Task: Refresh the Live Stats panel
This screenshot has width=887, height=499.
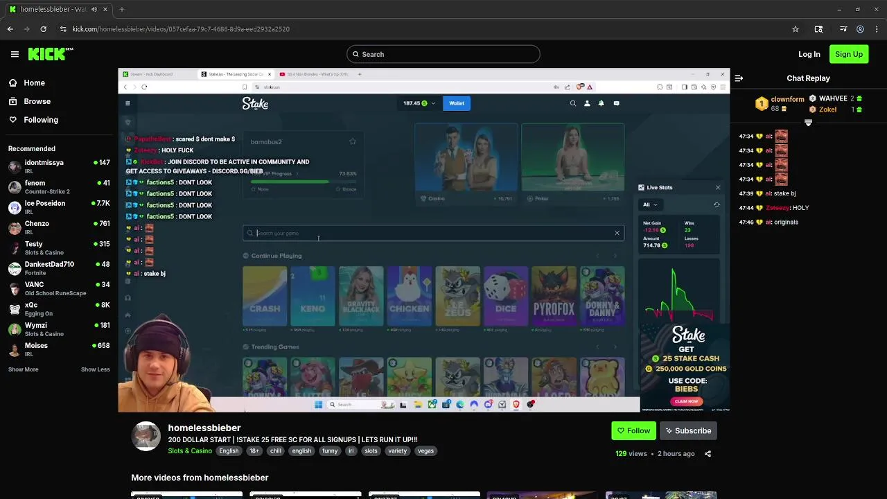Action: point(717,204)
